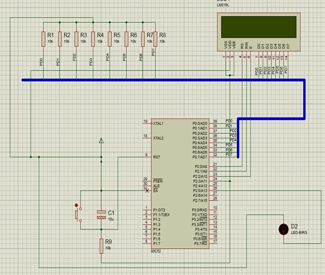Select the power terminal arrow above RST

pyautogui.click(x=101, y=141)
